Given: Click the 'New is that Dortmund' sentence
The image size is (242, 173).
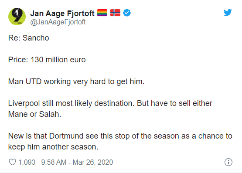Looking at the screenshot, I should 120,136.
